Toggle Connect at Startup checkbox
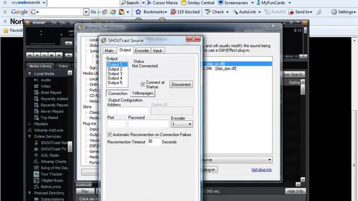The height and width of the screenshot is (201, 358). pos(143,84)
